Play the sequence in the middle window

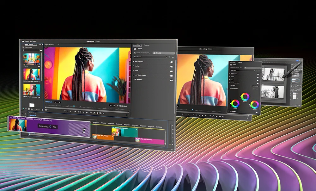tap(199, 115)
